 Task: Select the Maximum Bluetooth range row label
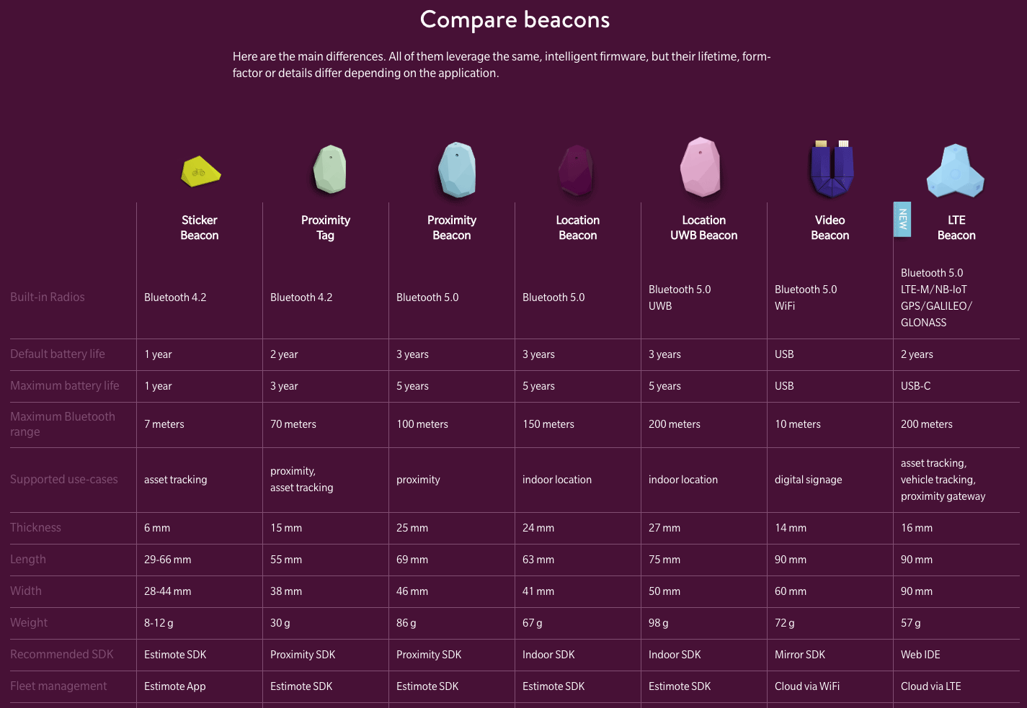pos(63,424)
